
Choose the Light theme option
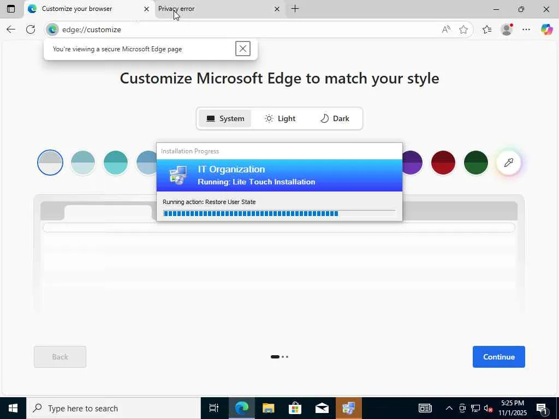(280, 118)
